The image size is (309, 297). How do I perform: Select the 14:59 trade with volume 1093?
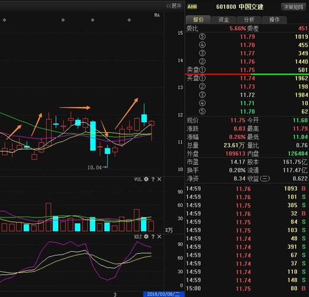click(247, 189)
